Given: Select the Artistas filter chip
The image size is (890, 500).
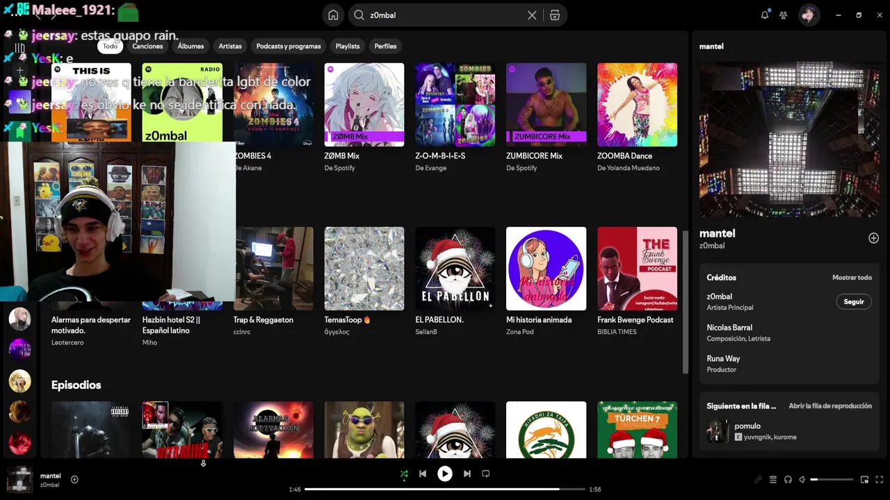Looking at the screenshot, I should point(230,46).
